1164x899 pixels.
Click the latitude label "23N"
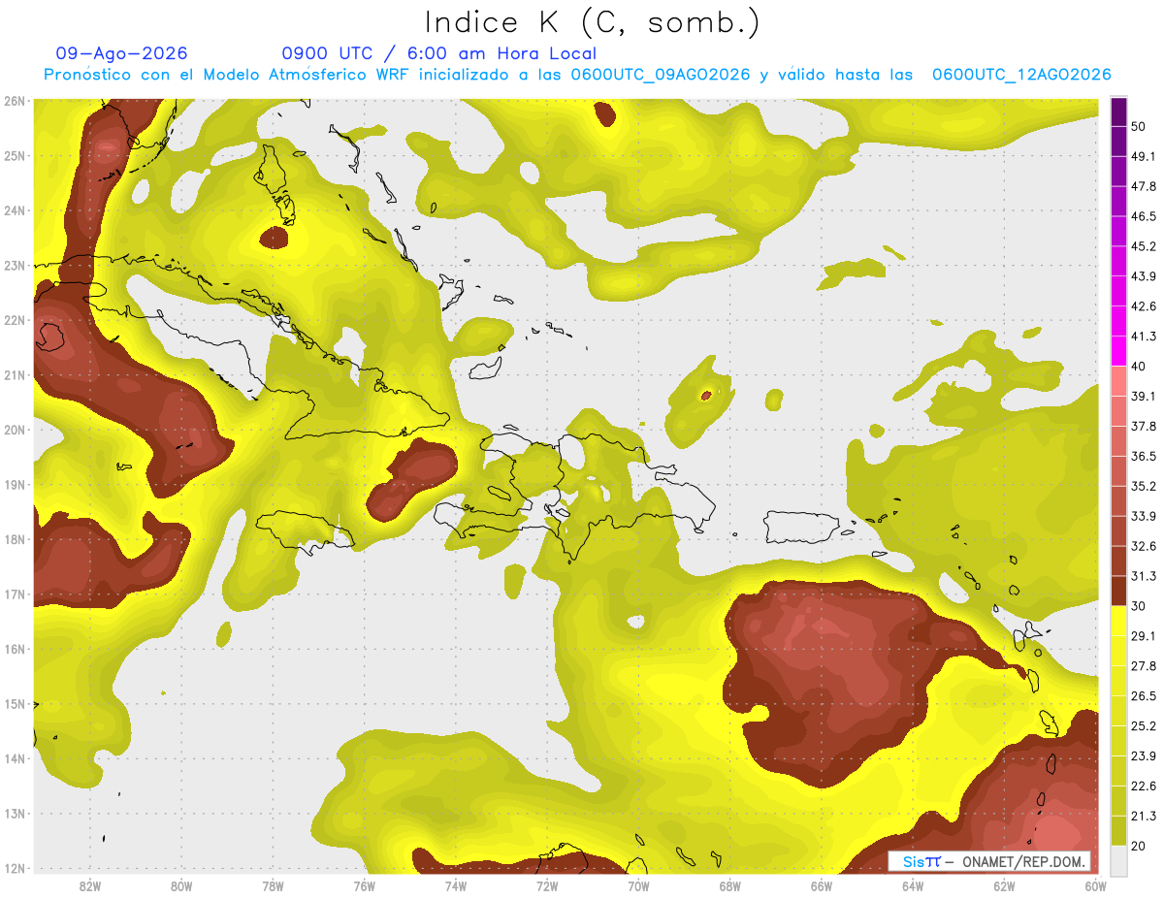pyautogui.click(x=15, y=266)
